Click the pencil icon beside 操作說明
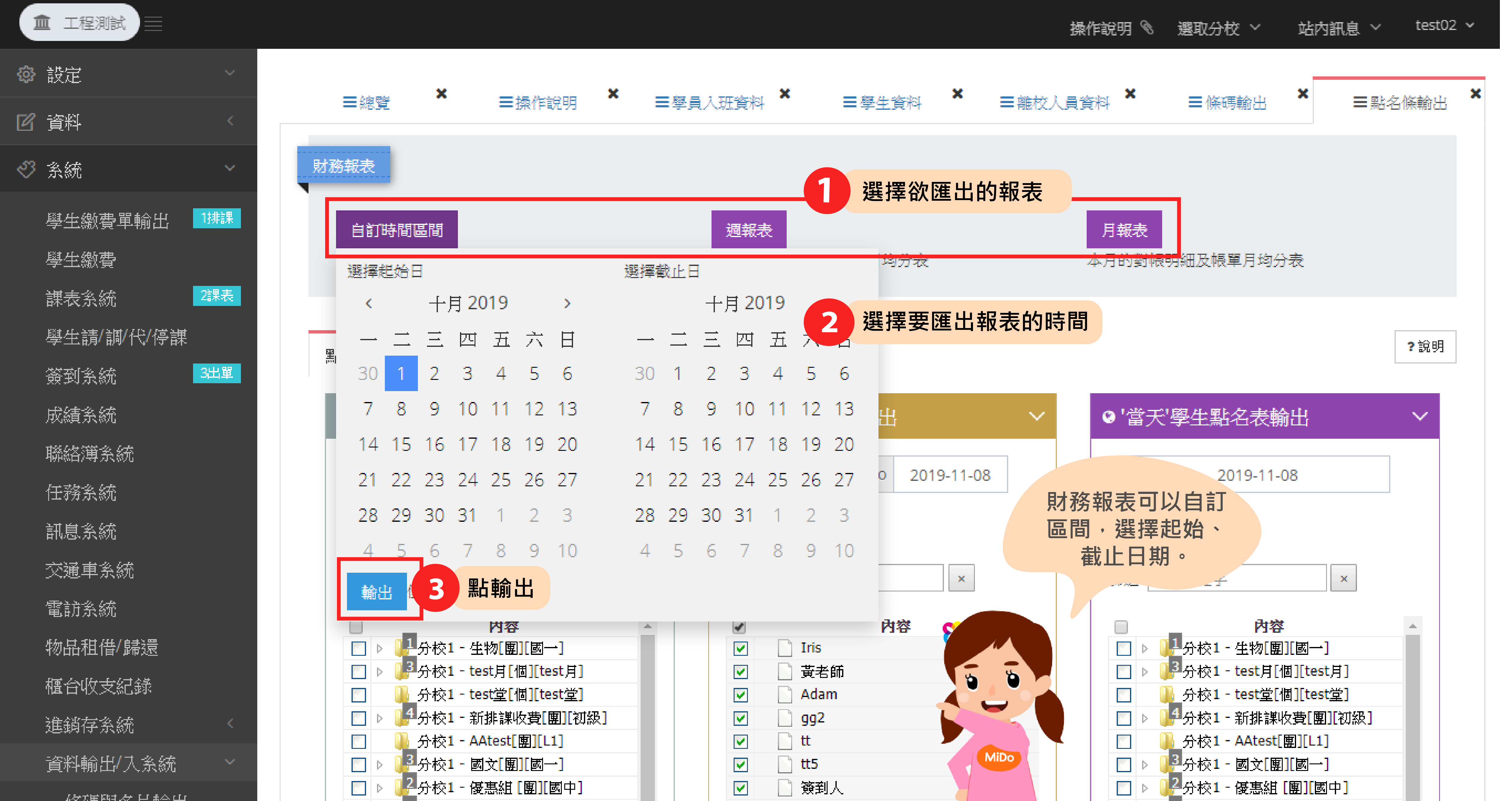 click(x=1147, y=27)
